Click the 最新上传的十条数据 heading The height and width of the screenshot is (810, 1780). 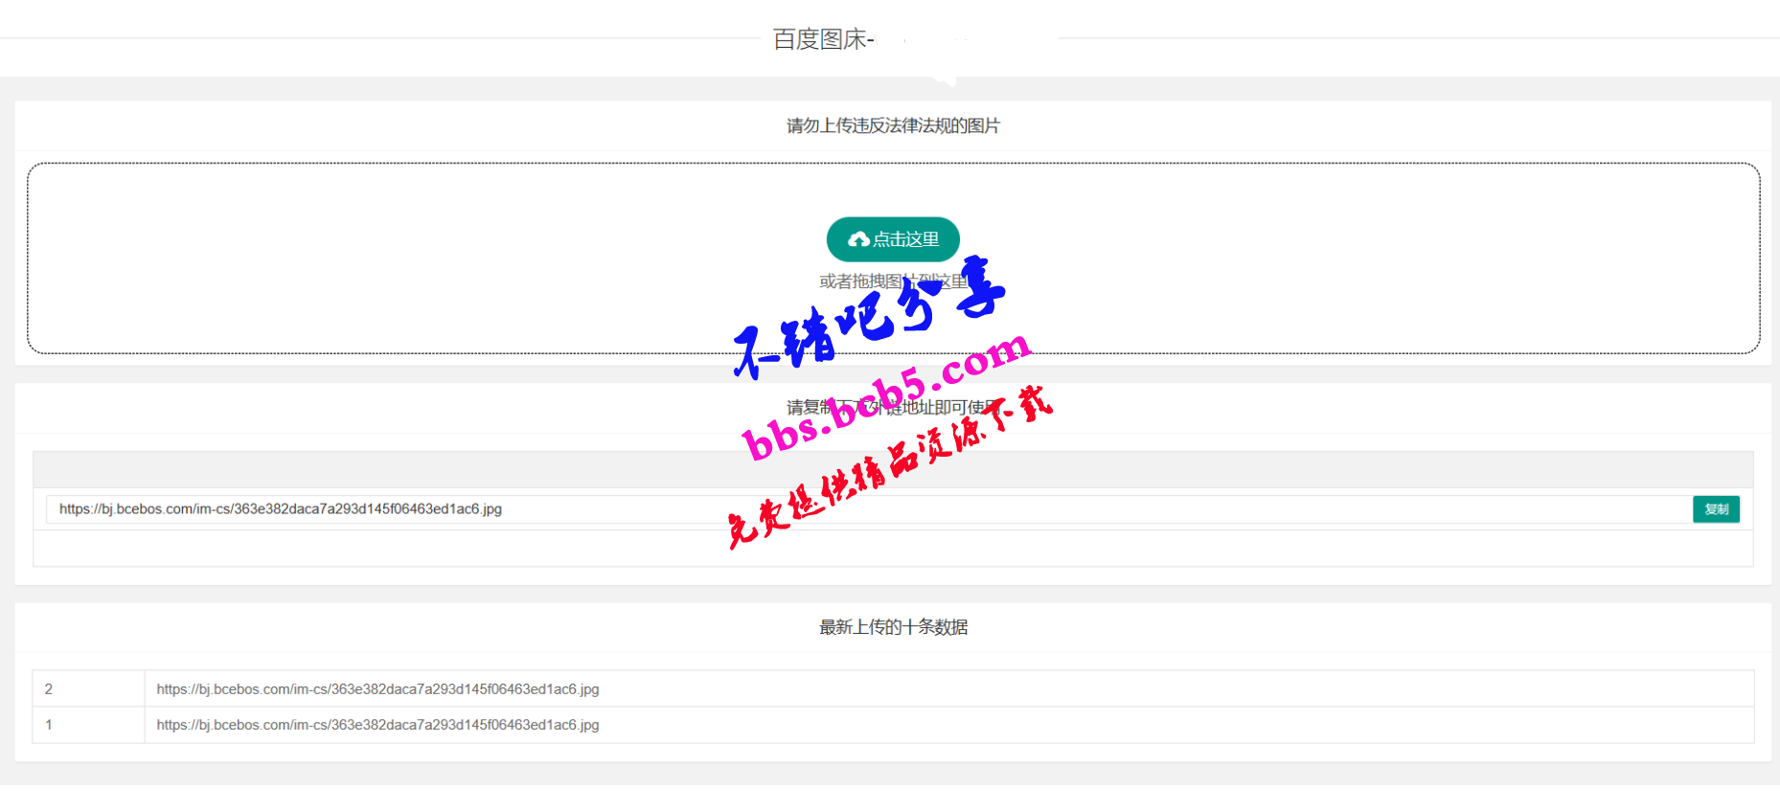[893, 627]
